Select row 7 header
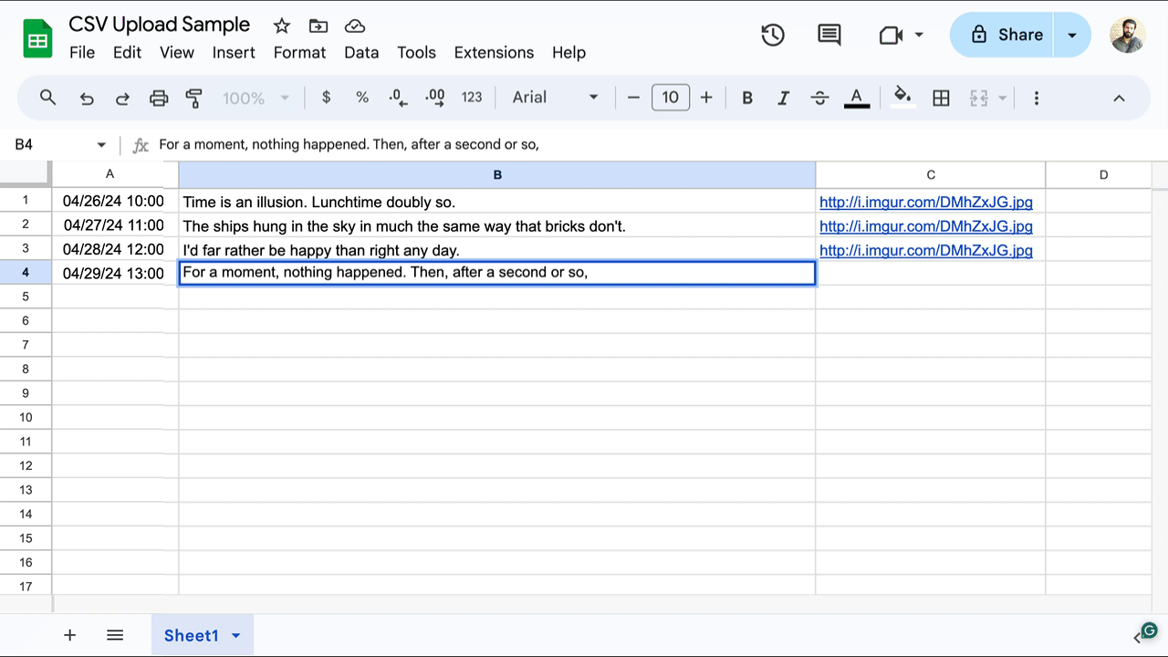This screenshot has height=657, width=1168. pyautogui.click(x=26, y=345)
